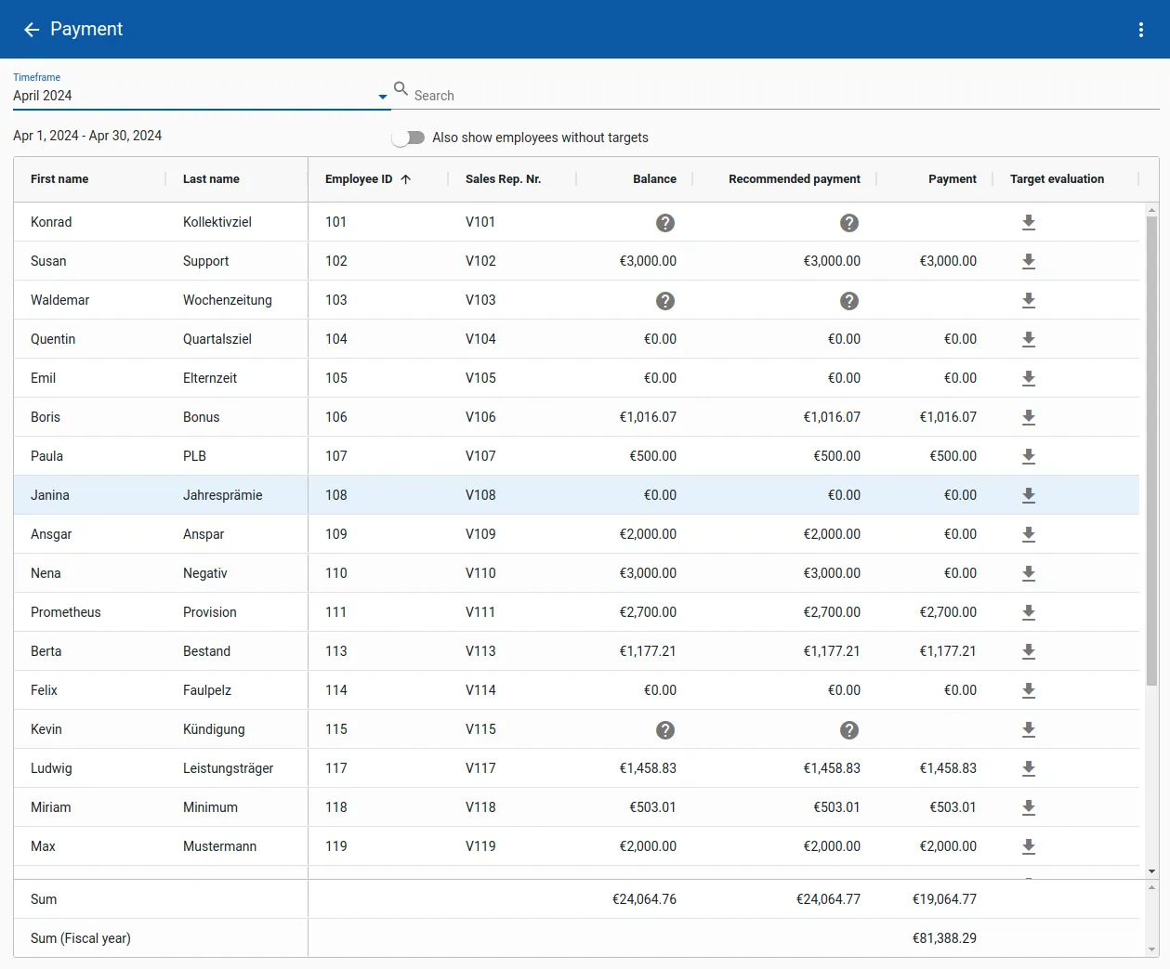
Task: Click the back arrow next to Payment
Action: [32, 30]
